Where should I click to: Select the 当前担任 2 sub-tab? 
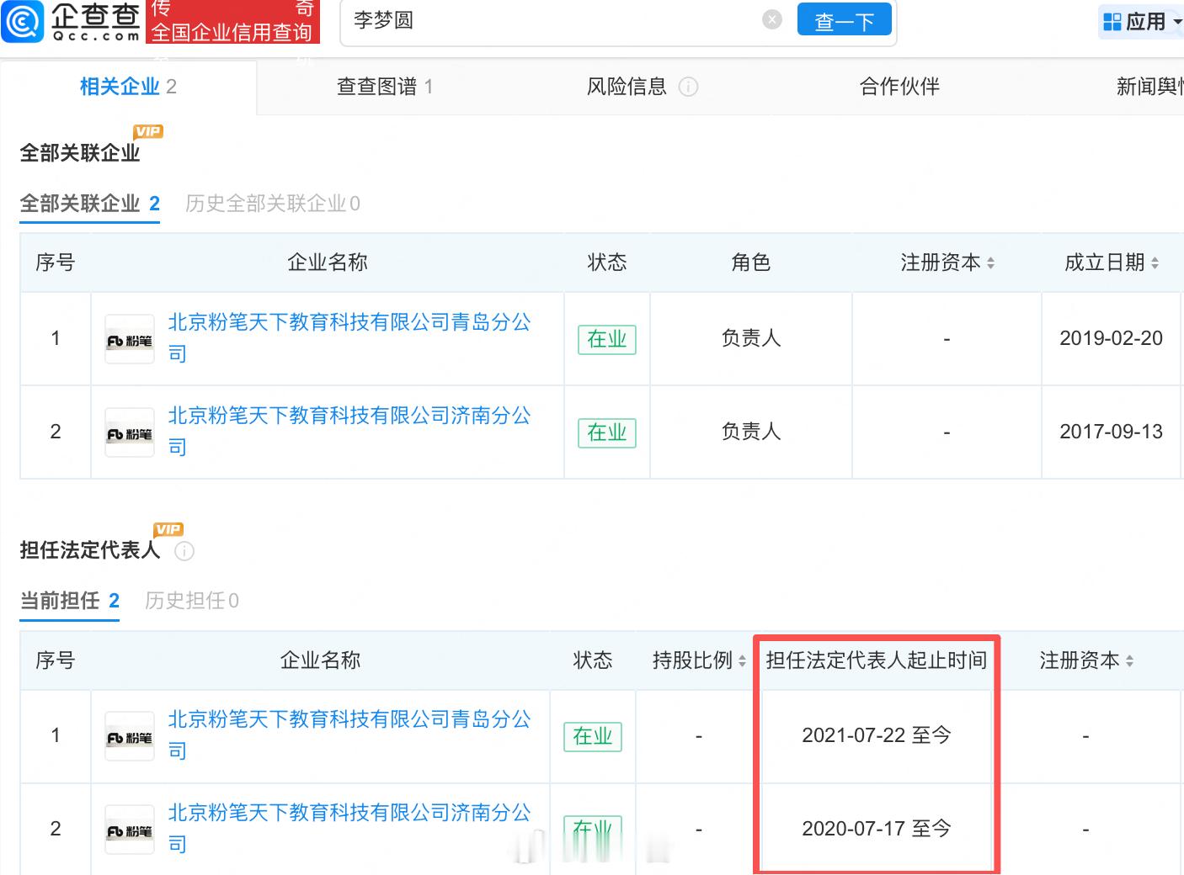pos(70,601)
